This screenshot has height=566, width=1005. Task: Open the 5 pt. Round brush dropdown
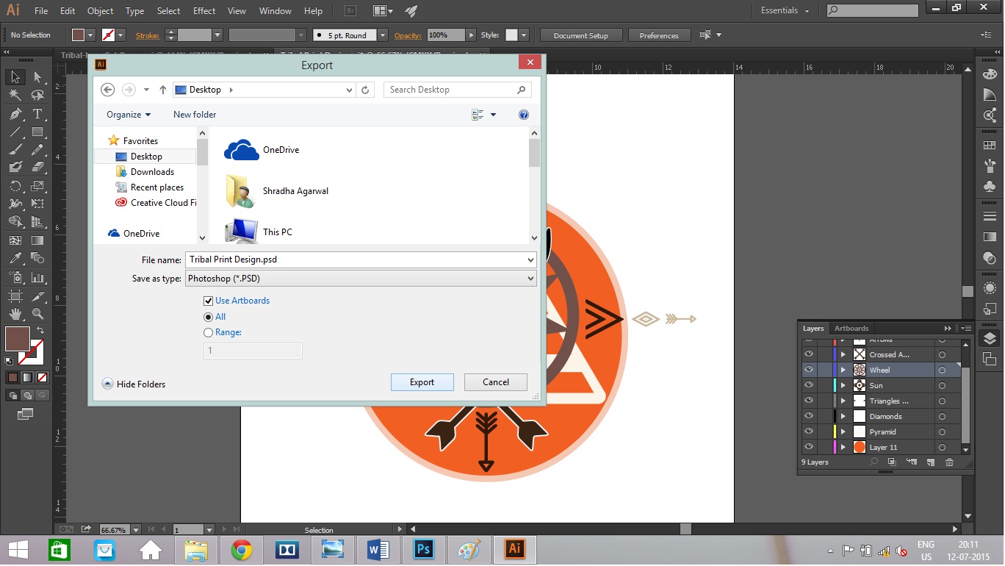(x=383, y=35)
